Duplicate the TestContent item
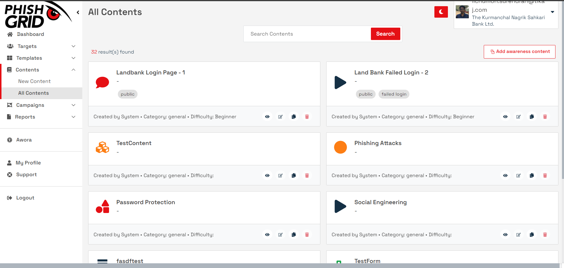The image size is (564, 268). tap(293, 175)
